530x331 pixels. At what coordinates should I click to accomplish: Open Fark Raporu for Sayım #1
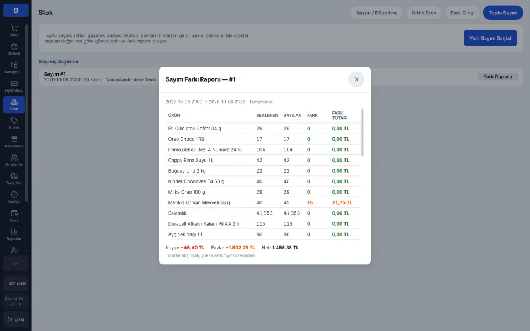click(497, 77)
